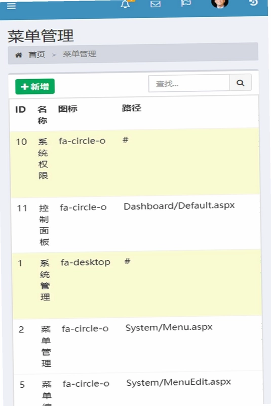Click the 路径 column header
Screen dimensions: 271x406
[x=132, y=108]
